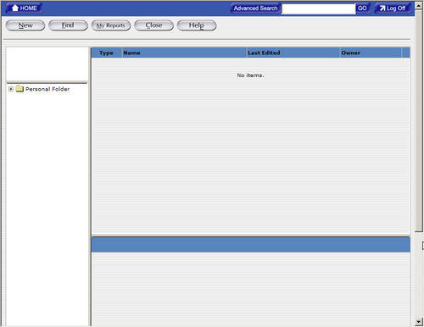Click the vertical scrollbar thumb

[x=419, y=120]
